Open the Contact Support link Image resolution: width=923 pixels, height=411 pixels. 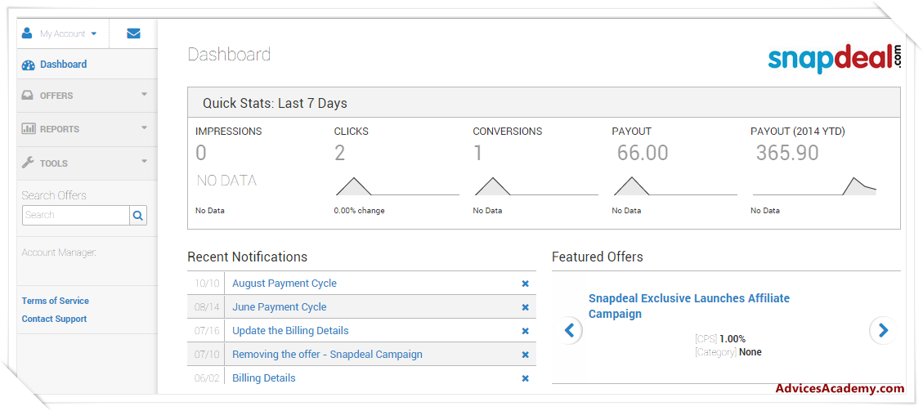(x=54, y=319)
